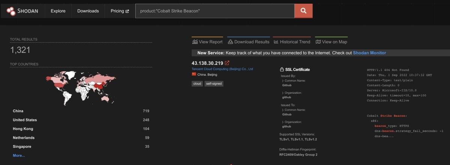Open the View Report tab
The height and width of the screenshot is (165, 450).
coord(207,41)
